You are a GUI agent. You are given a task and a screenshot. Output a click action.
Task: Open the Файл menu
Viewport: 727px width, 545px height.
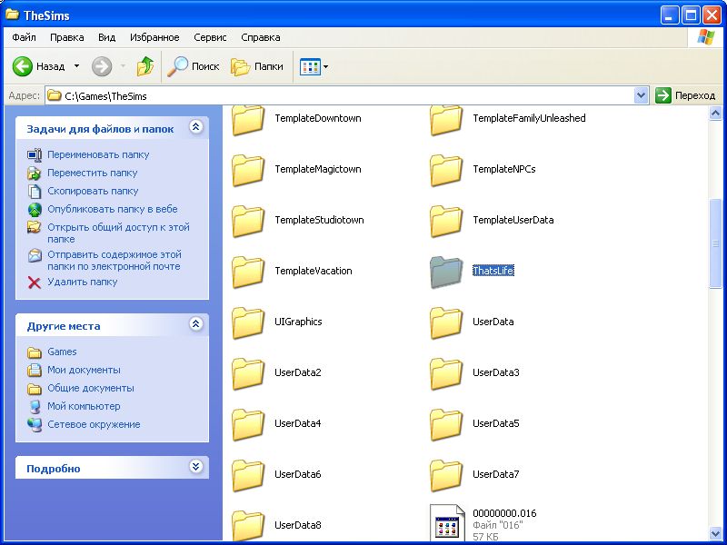(25, 37)
